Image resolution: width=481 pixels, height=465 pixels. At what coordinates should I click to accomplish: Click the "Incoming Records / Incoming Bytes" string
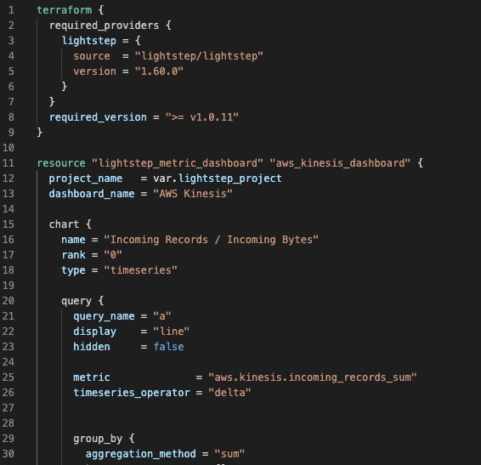coord(211,240)
